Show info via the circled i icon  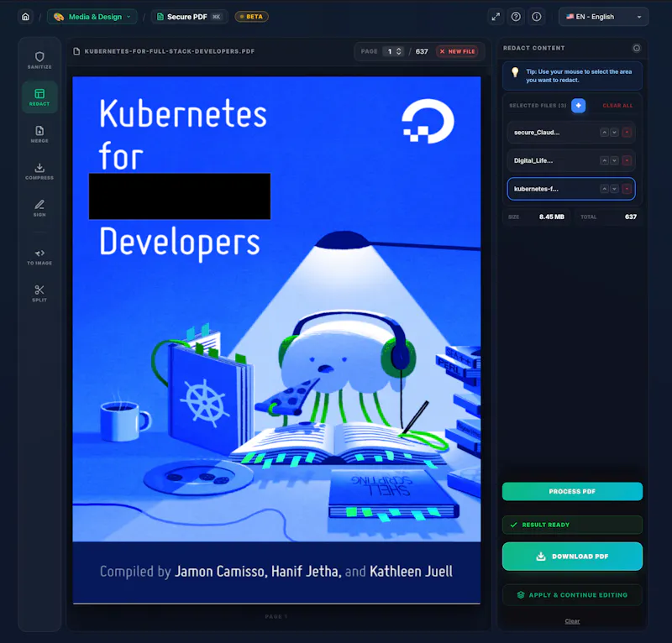click(x=537, y=17)
